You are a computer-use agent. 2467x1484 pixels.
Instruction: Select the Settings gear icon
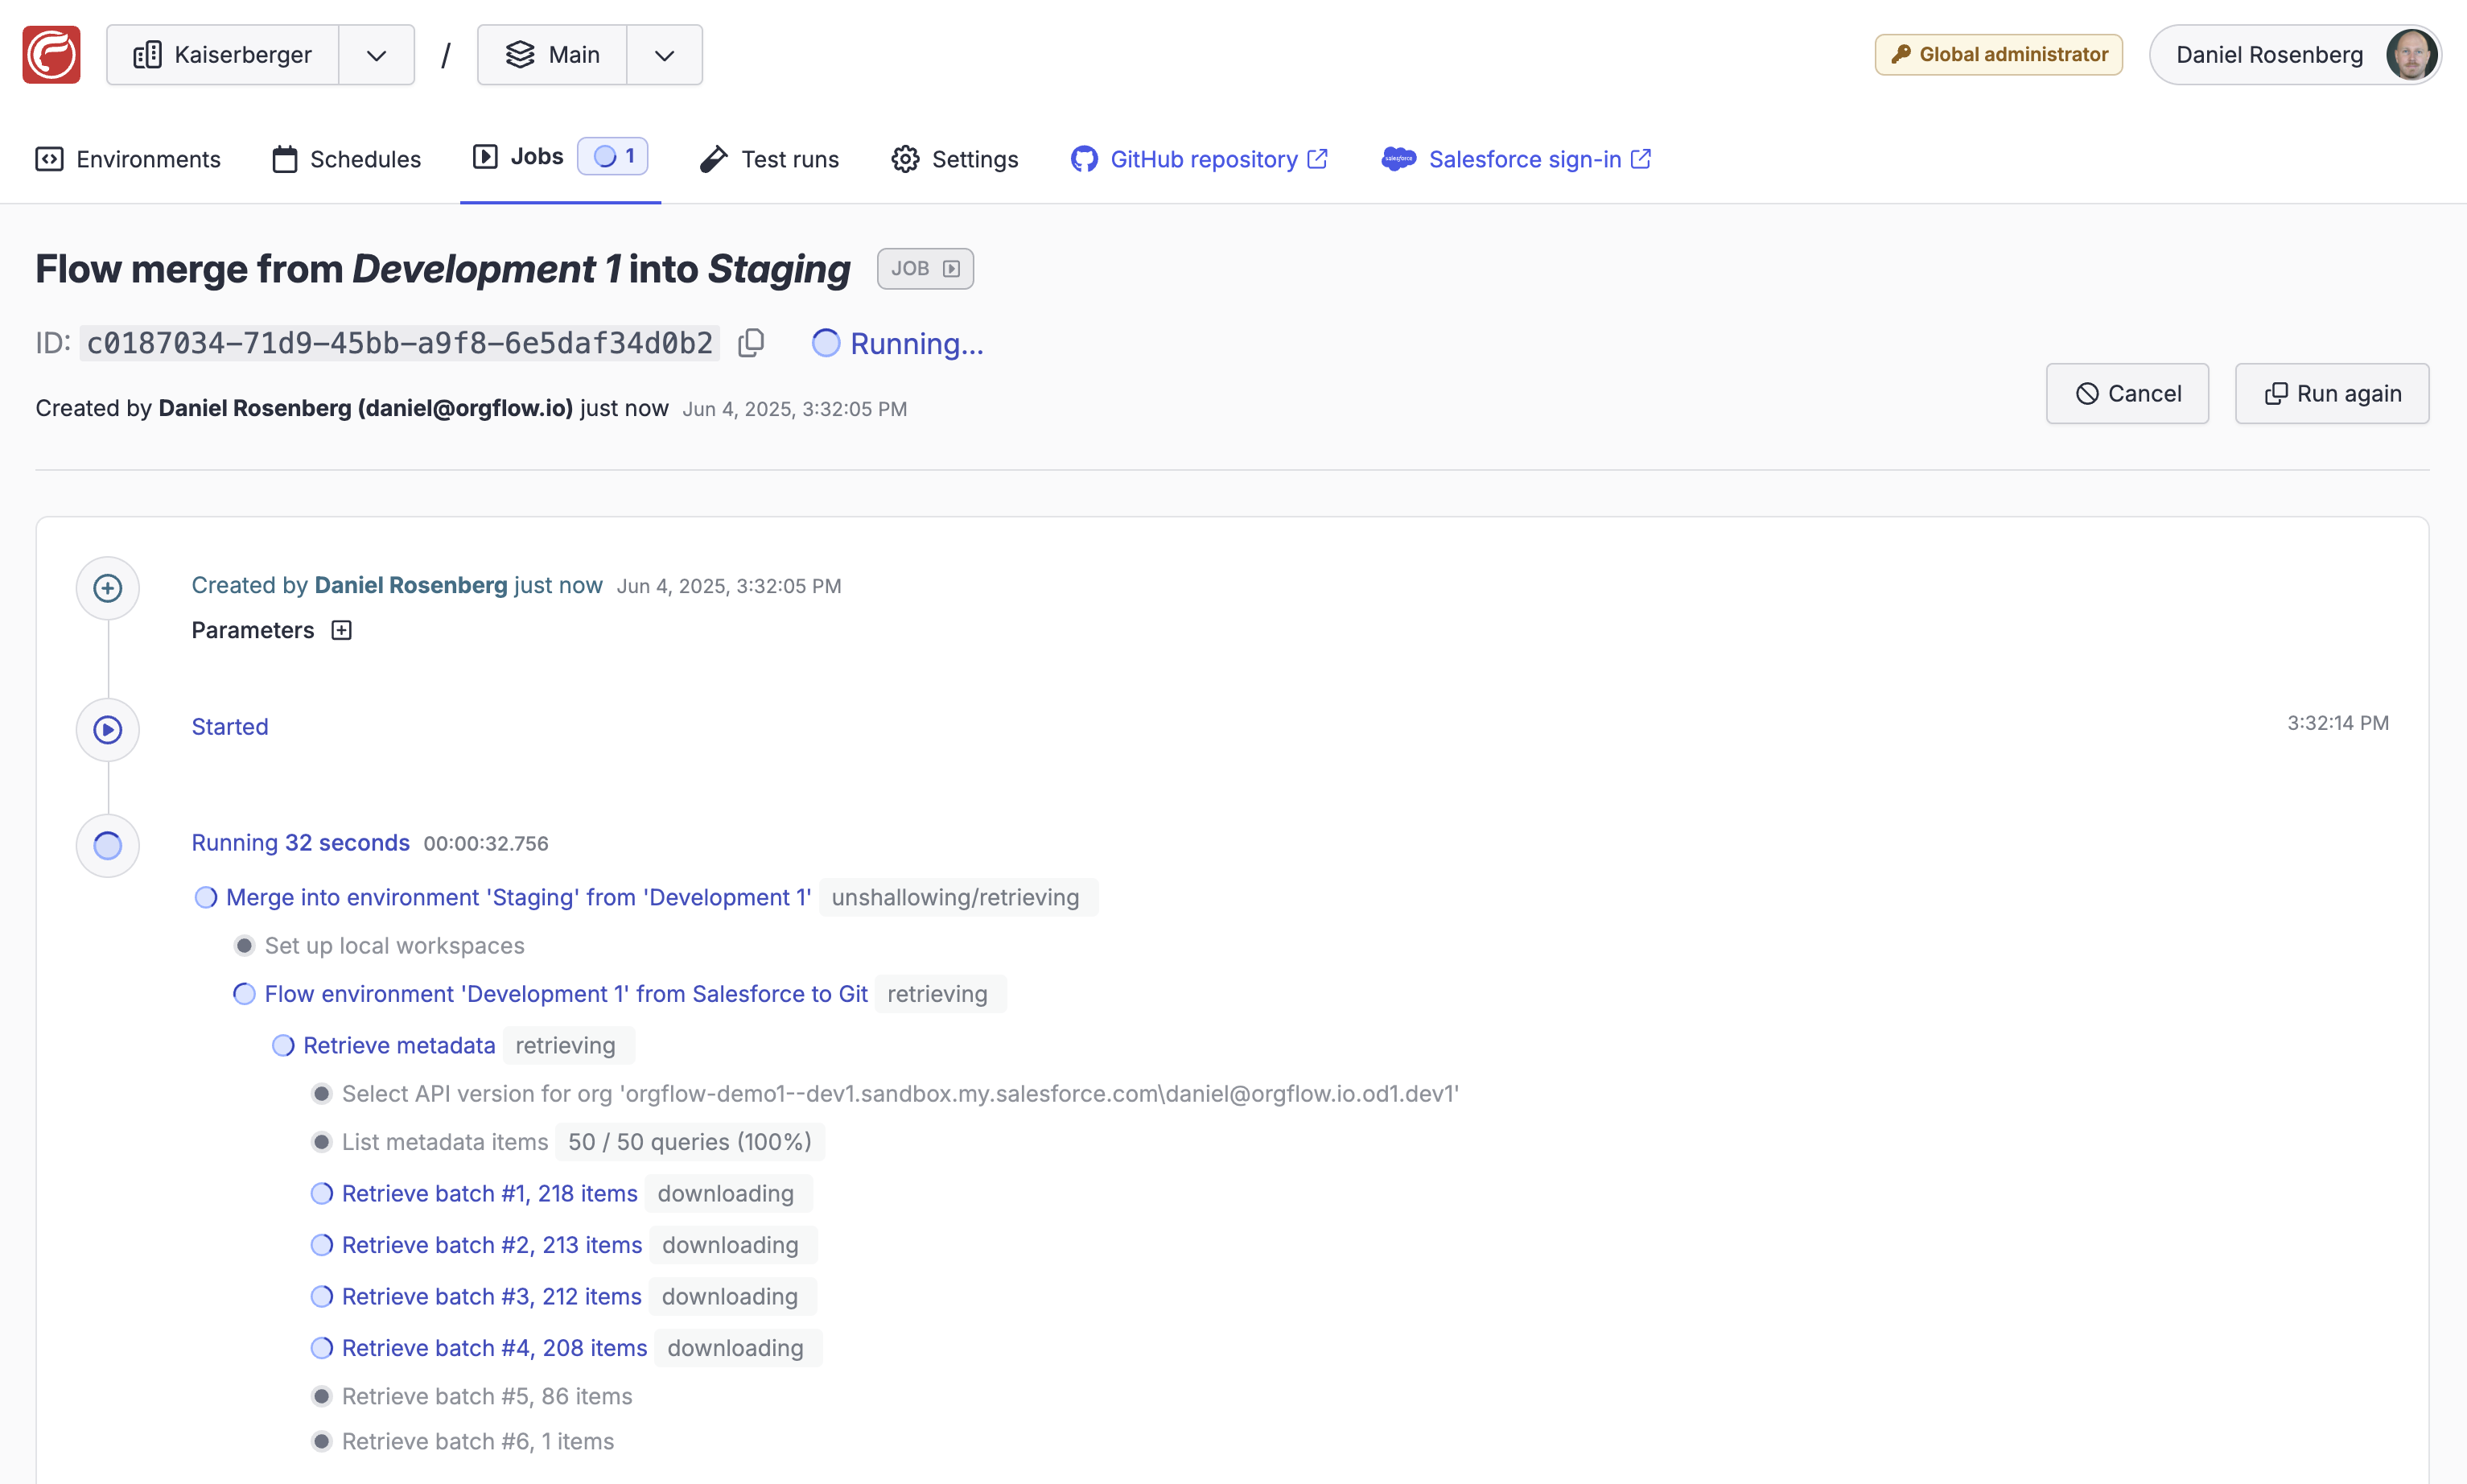pyautogui.click(x=904, y=158)
